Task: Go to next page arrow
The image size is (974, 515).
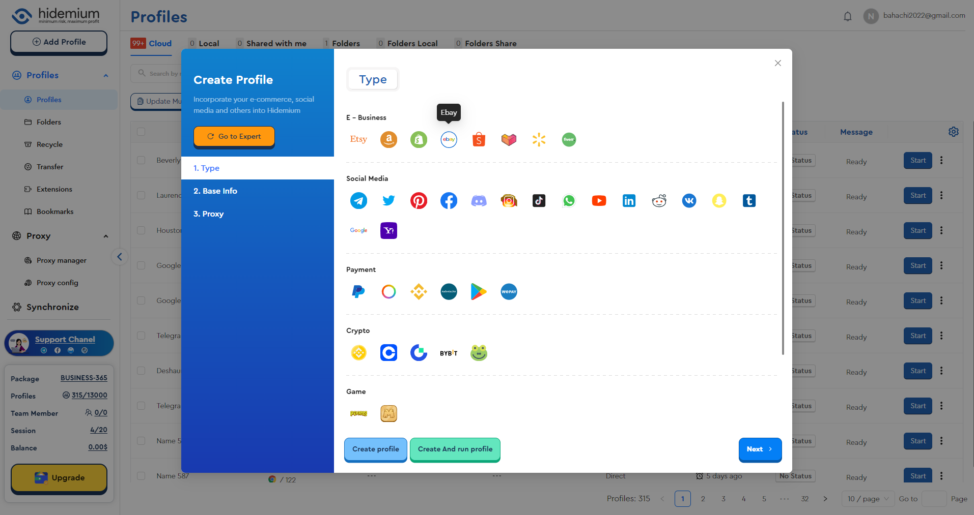Action: [x=825, y=499]
